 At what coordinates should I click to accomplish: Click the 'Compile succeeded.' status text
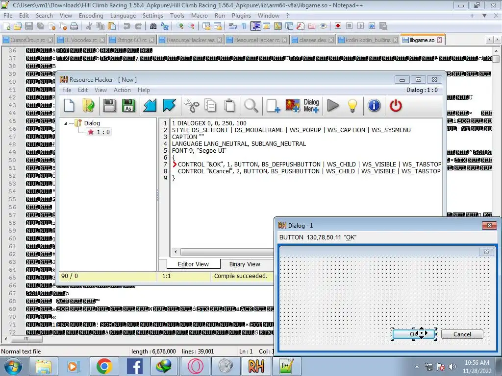point(241,276)
